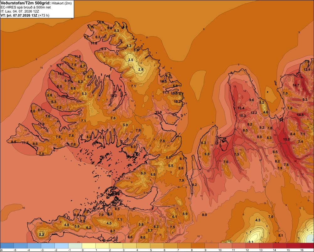This screenshot has height=252, width=314.
Task: Click the 4.3 value near the glacier
Action: [x=258, y=220]
